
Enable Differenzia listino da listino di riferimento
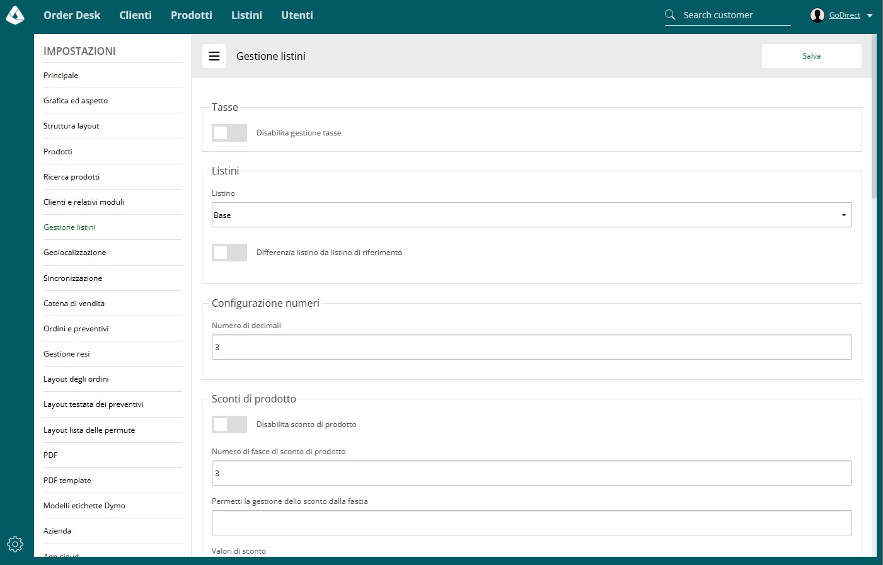click(x=229, y=253)
